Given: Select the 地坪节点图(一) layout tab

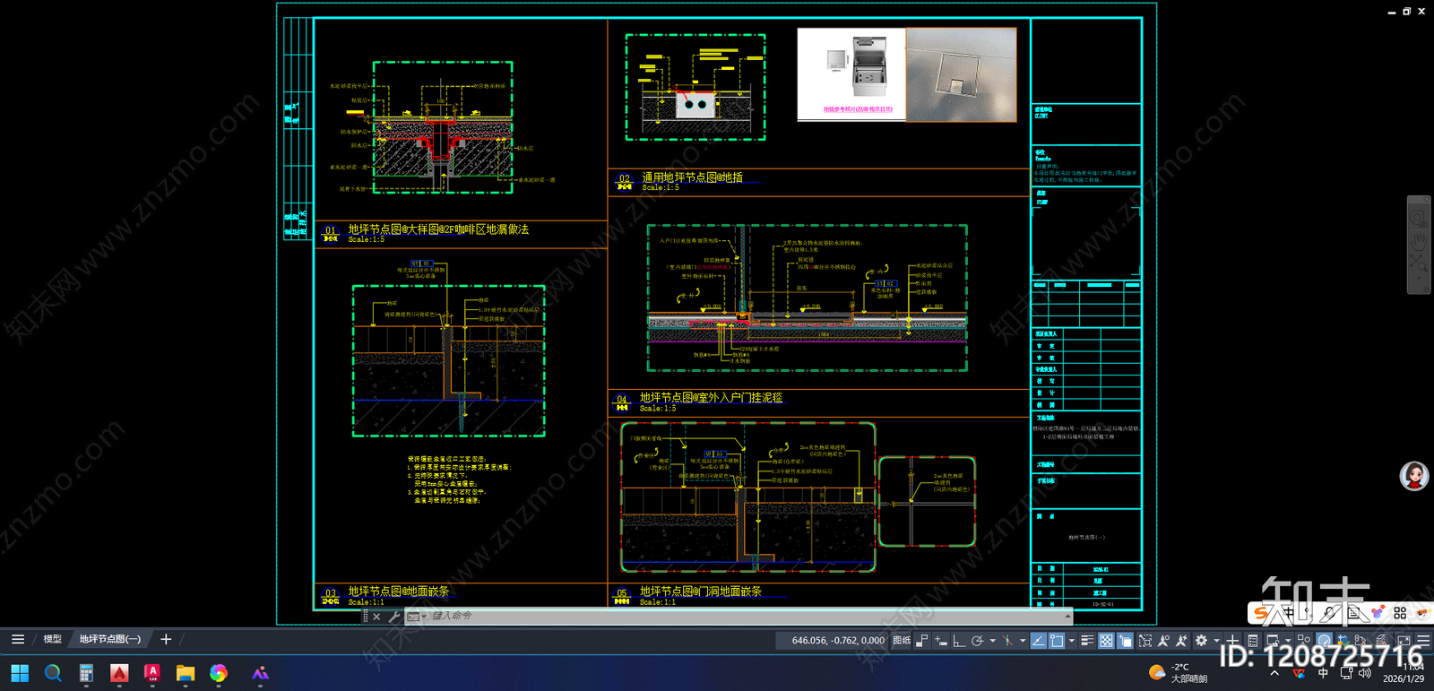Looking at the screenshot, I should tap(110, 639).
